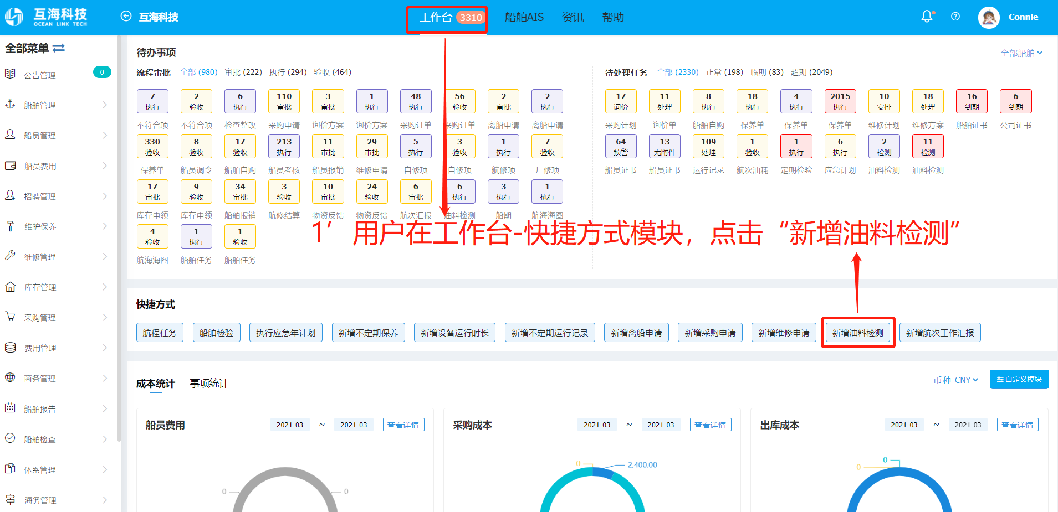Click the 执行应急年计划 shortcut button

(286, 333)
